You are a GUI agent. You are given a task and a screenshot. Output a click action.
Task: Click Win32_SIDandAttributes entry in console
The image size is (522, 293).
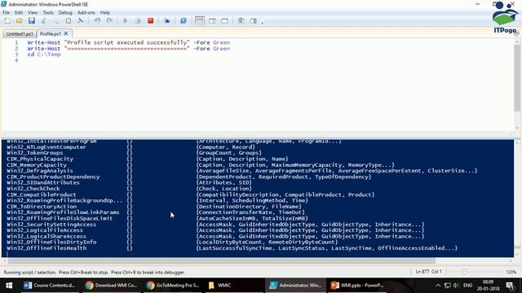pyautogui.click(x=43, y=182)
